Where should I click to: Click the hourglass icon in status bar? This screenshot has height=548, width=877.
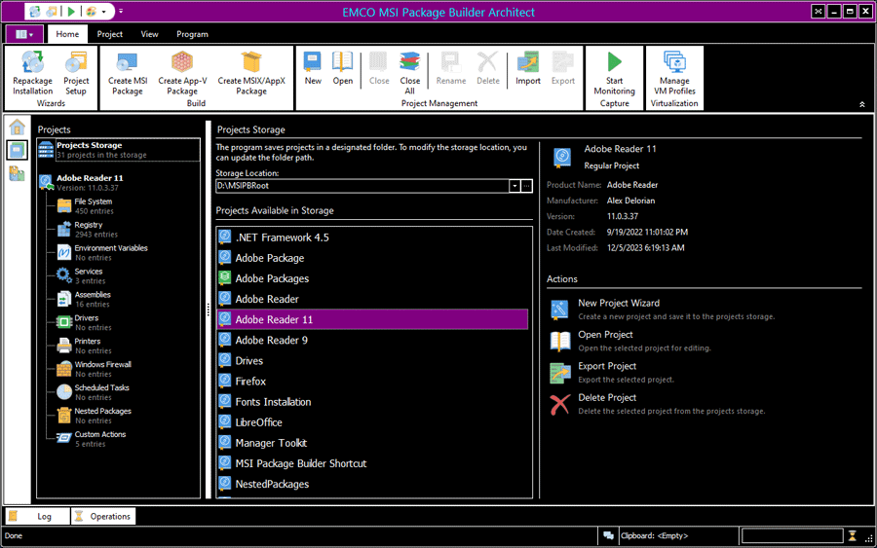point(852,535)
